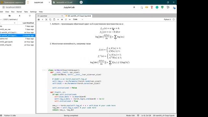The image size is (208, 117).
Task: Open the Settings menu
Action: [33, 12]
